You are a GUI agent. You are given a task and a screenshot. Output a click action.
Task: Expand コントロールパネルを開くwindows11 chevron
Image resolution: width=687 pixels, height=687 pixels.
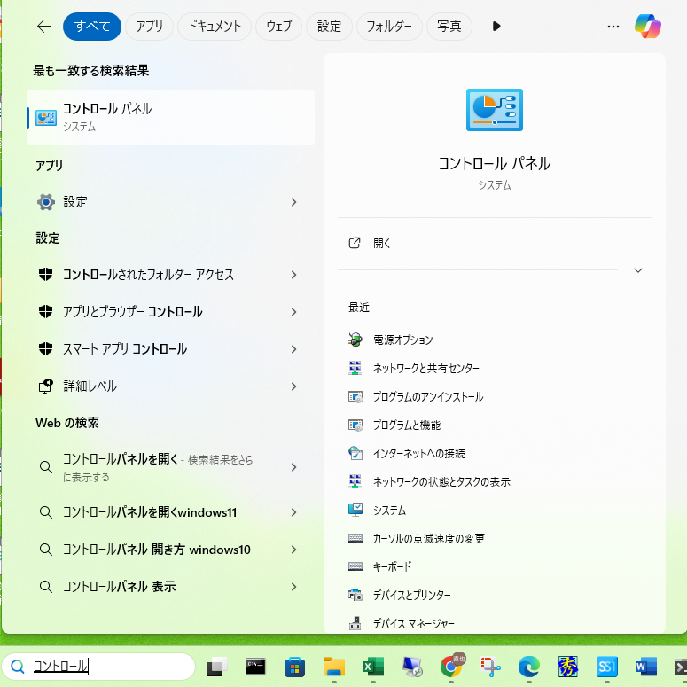pos(293,512)
